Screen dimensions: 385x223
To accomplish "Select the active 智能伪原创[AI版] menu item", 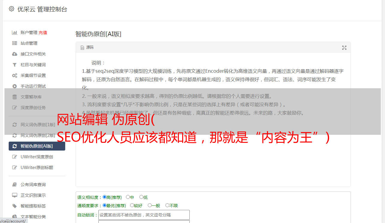I will [37, 146].
